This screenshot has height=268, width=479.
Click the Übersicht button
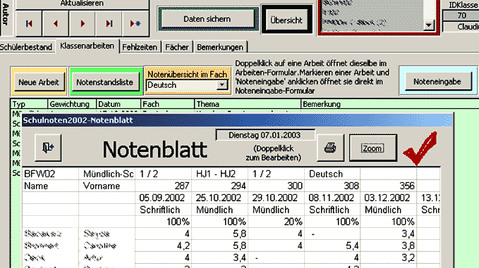(286, 20)
